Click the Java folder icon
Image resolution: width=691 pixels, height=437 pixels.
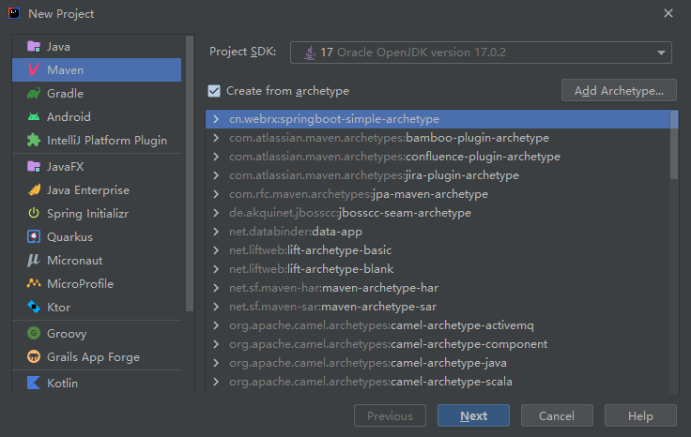pos(34,46)
